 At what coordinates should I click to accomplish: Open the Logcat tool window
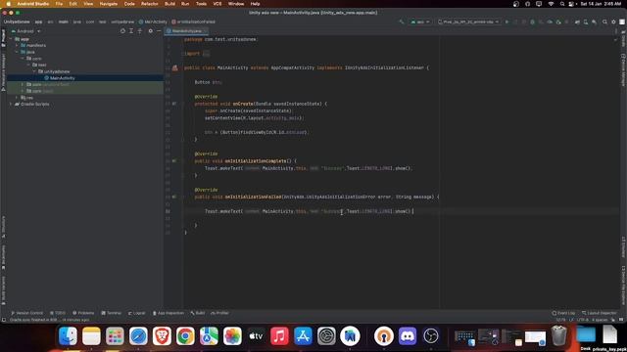(137, 313)
